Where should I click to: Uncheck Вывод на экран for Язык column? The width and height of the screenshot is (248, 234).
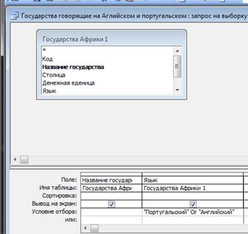pyautogui.click(x=193, y=204)
